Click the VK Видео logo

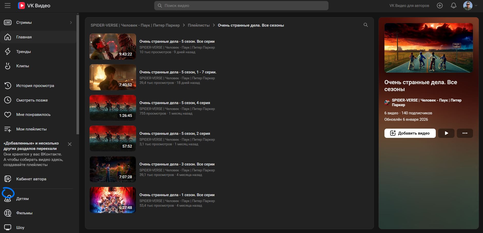34,6
